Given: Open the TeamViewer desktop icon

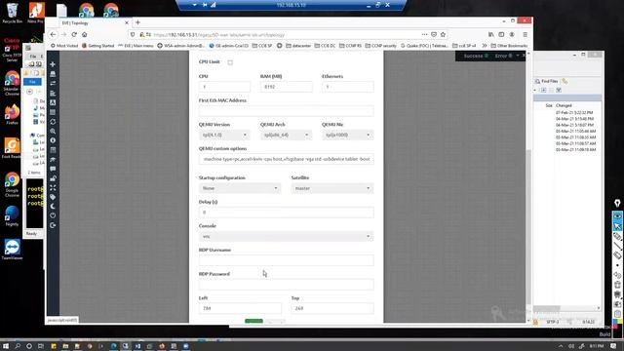Looking at the screenshot, I should click(x=12, y=250).
